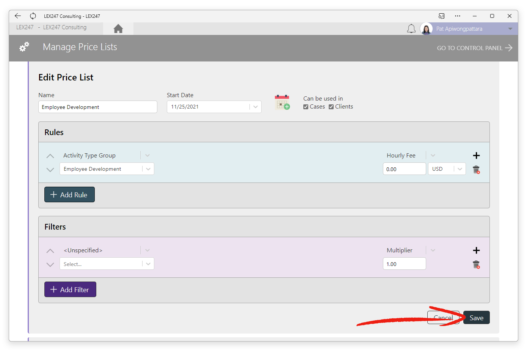This screenshot has height=351, width=527.
Task: Click the calendar add-date icon
Action: [x=282, y=102]
